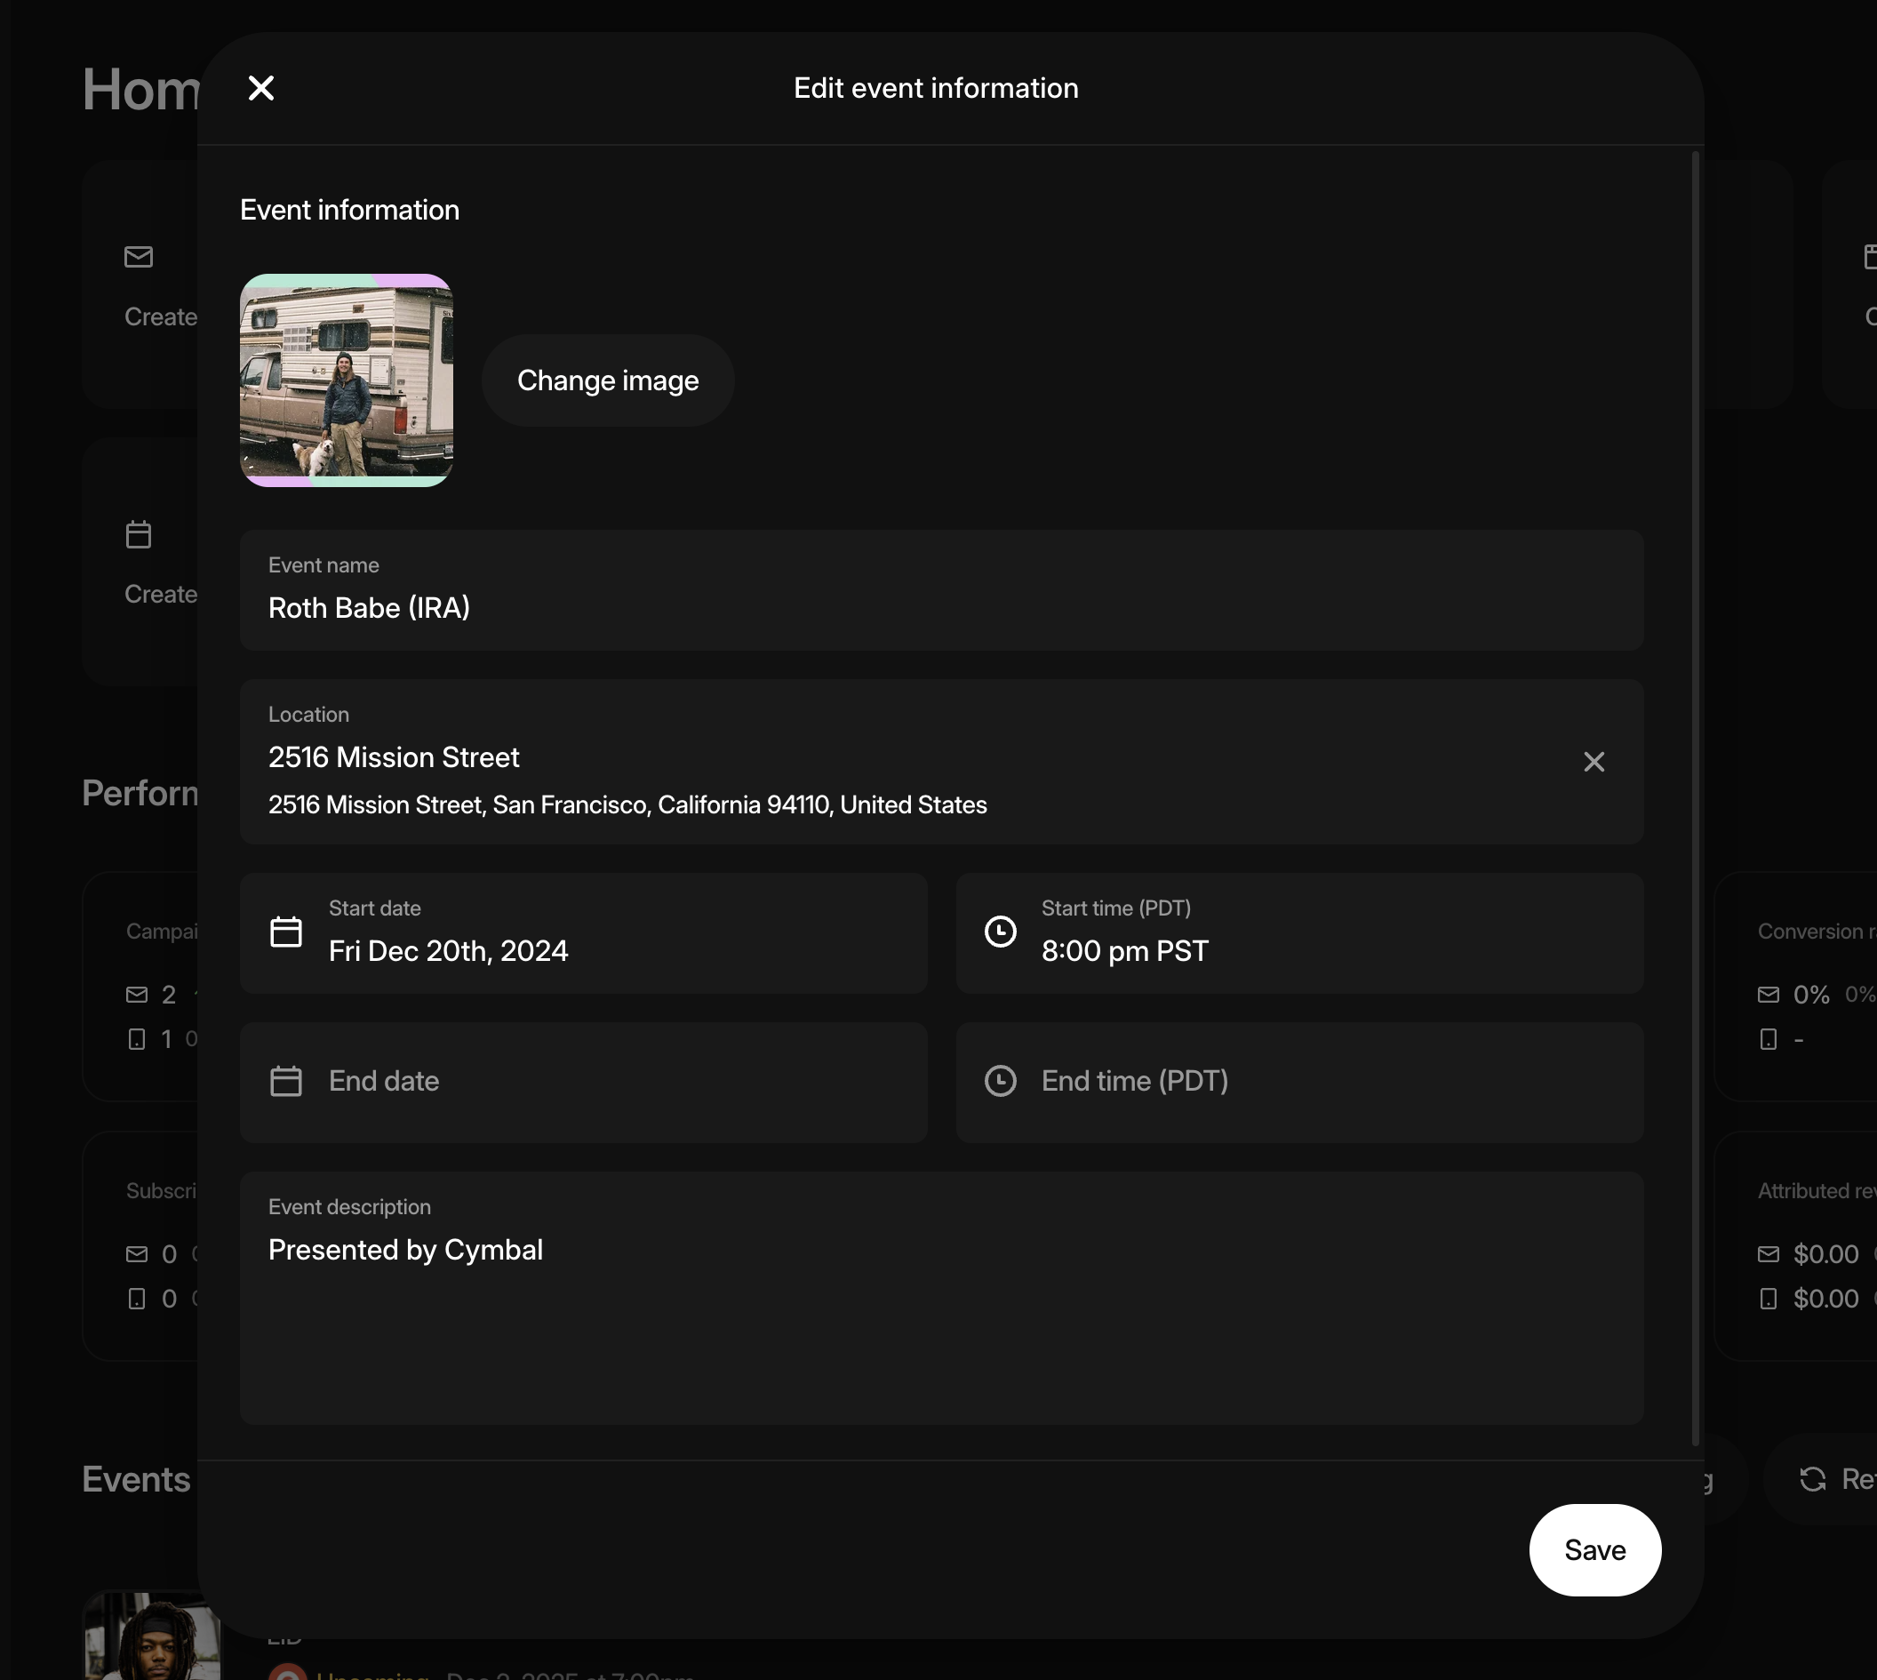Save the event information

pyautogui.click(x=1594, y=1550)
